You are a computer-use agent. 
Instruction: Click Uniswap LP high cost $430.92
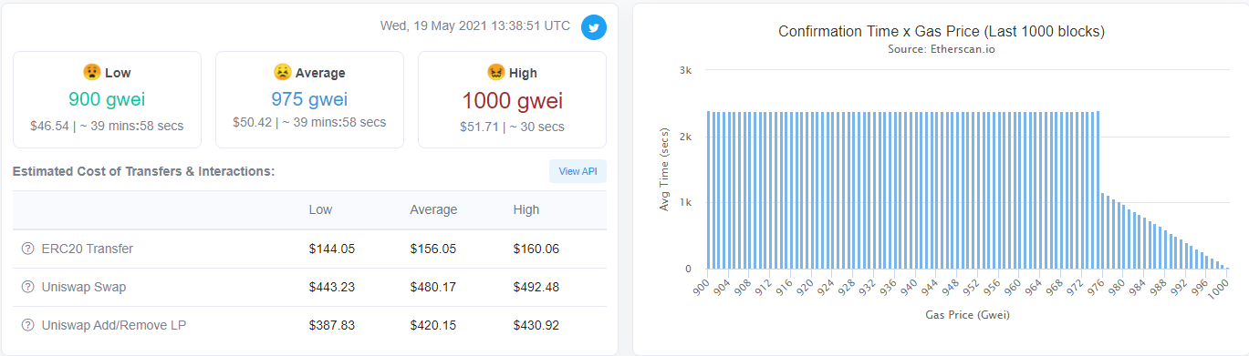(536, 325)
